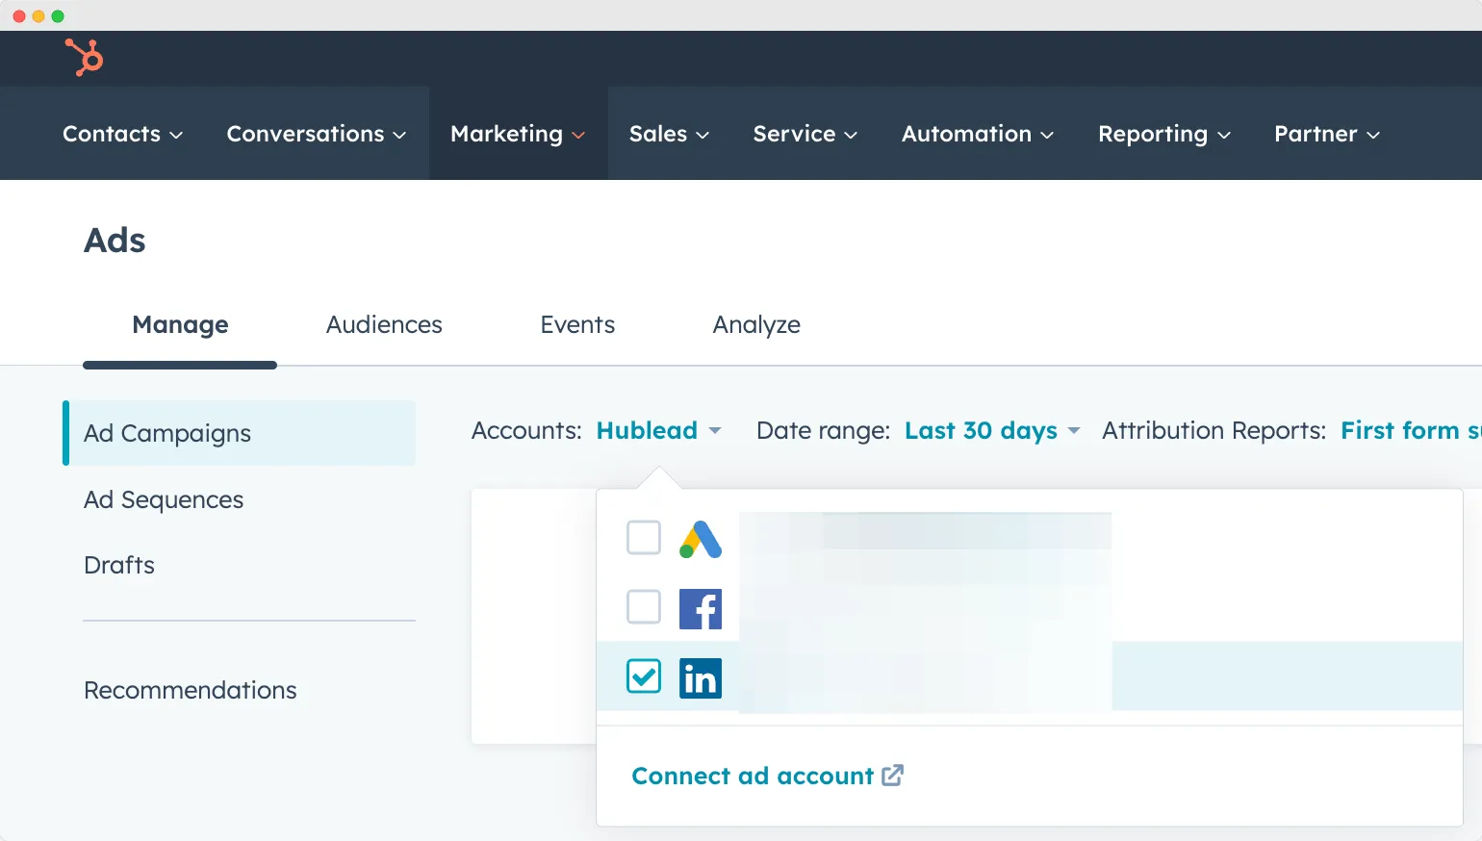Switch to the Audiences tab

[x=383, y=324]
